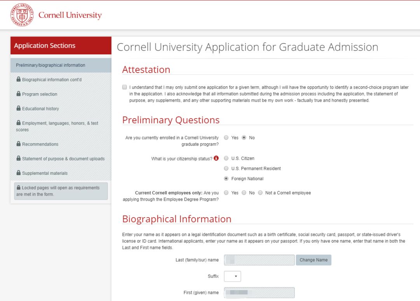This screenshot has height=301, width=420.
Task: Click the Preliminary Questions heading
Action: 171,120
